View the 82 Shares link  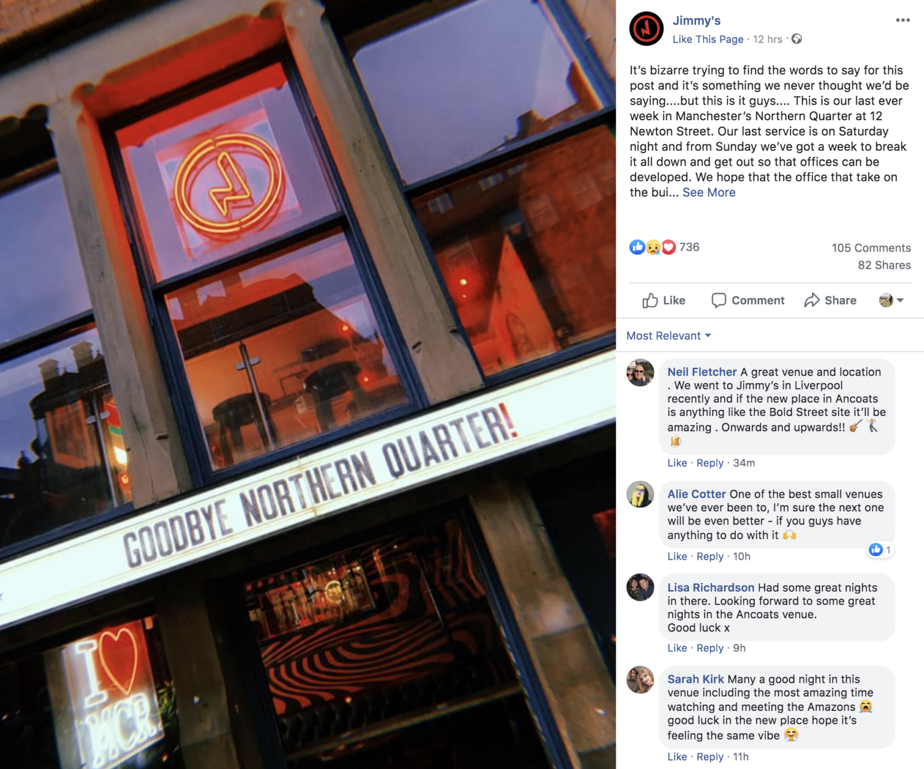click(x=884, y=265)
